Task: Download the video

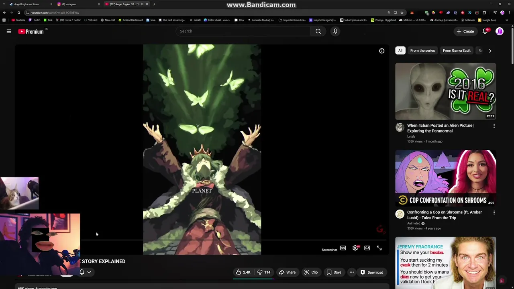Action: point(371,272)
